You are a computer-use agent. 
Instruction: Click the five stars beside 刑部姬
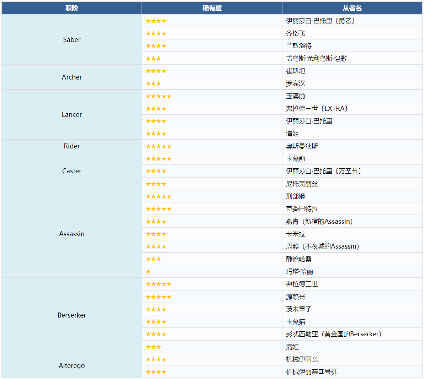(159, 196)
